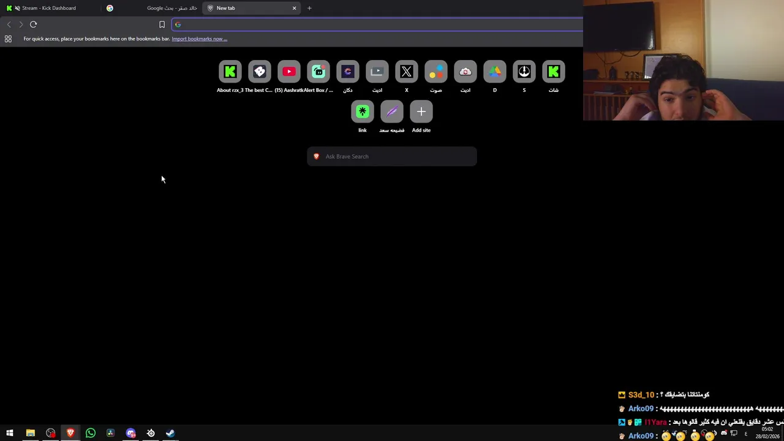Open DaVinci Resolve from the taskbar

click(110, 433)
